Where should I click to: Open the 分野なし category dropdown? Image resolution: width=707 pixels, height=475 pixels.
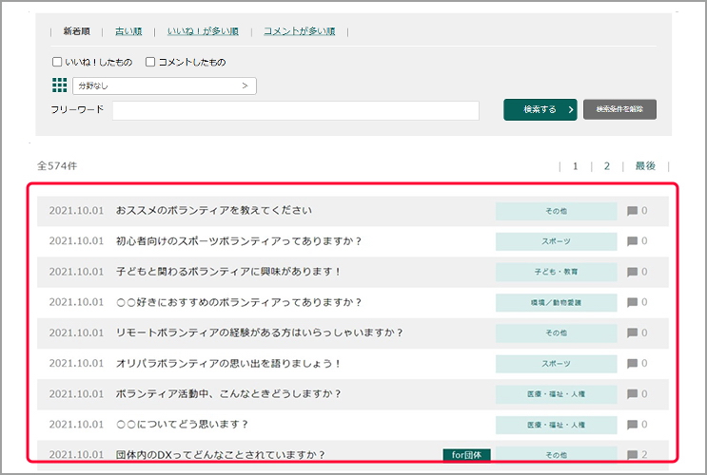pos(165,86)
